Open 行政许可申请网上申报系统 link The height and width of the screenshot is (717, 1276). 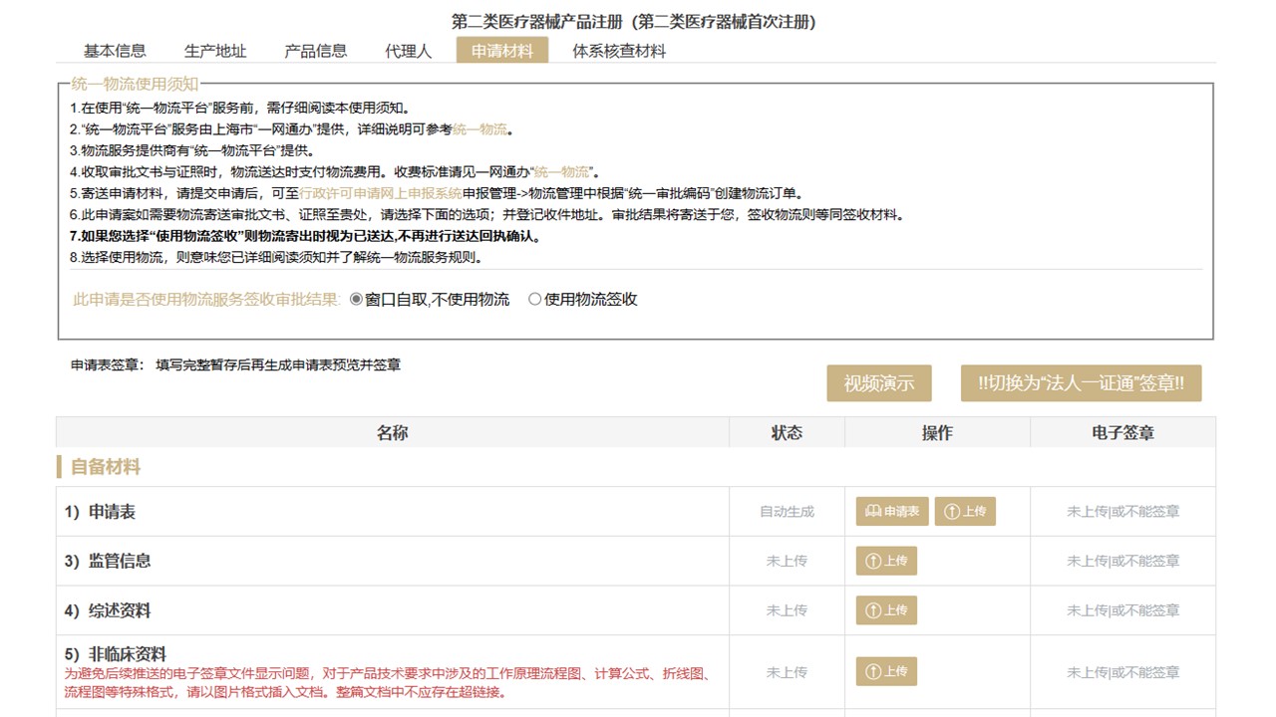(x=381, y=193)
